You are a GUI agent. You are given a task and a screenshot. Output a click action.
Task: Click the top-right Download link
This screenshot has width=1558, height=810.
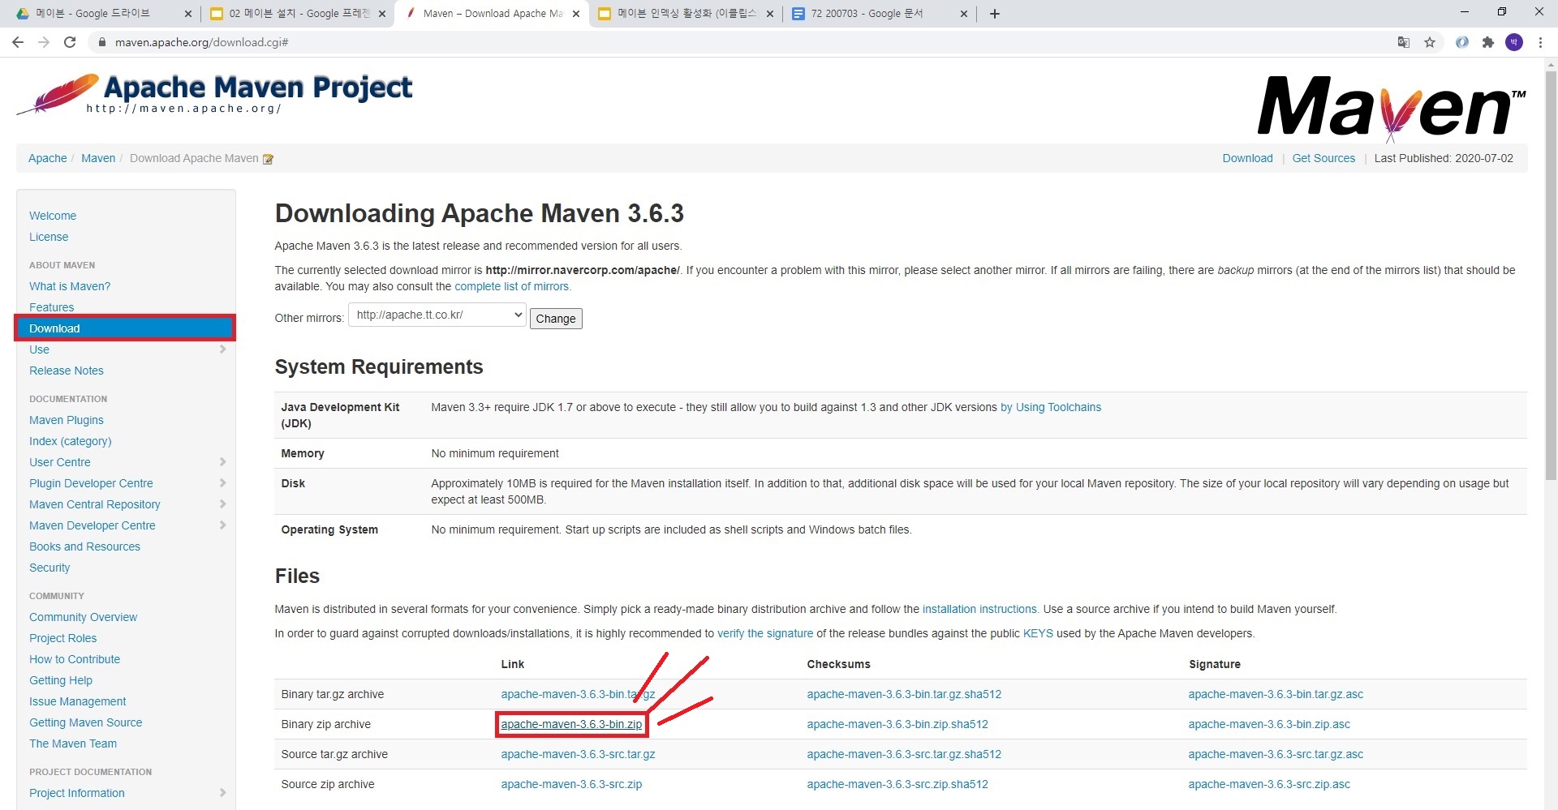[x=1247, y=158]
